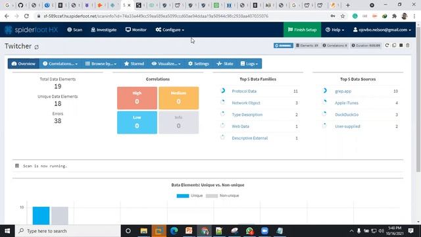
Task: Open PowerPoint from the taskbar
Action: tap(189, 231)
